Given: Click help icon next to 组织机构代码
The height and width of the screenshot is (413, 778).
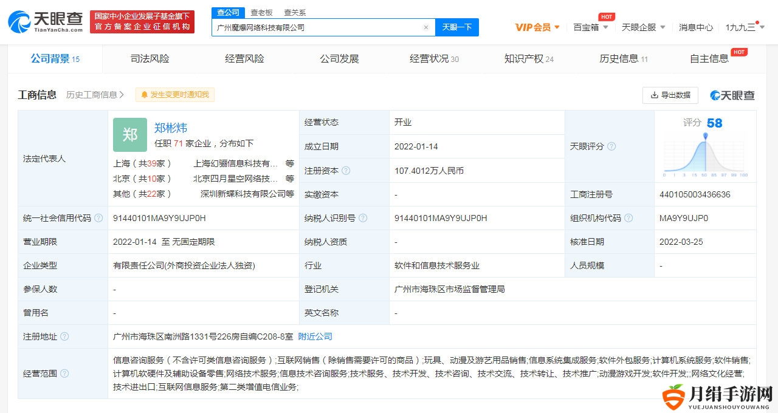Looking at the screenshot, I should tap(628, 218).
